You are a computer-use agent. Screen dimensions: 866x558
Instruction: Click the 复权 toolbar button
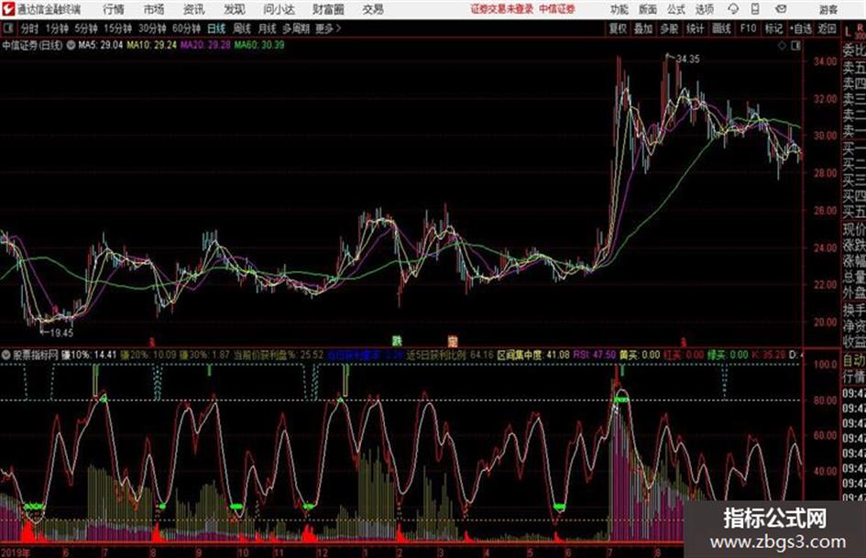[618, 28]
